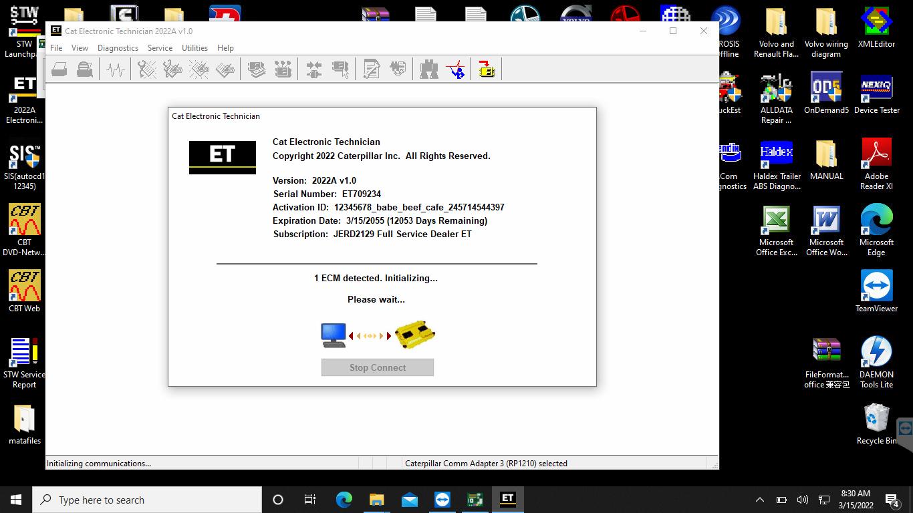The height and width of the screenshot is (513, 913).
Task: Open the Status Tool waveform icon
Action: [x=116, y=69]
